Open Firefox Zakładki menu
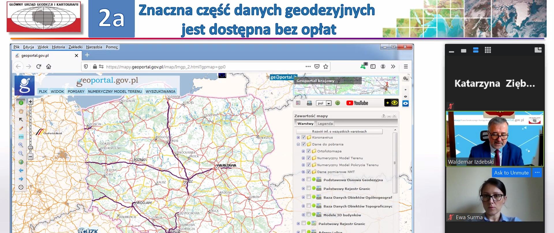The image size is (554, 233). (x=75, y=47)
